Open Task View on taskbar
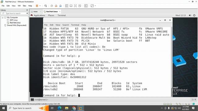Viewport: 198px width, 111px height. pyautogui.click(x=52, y=108)
